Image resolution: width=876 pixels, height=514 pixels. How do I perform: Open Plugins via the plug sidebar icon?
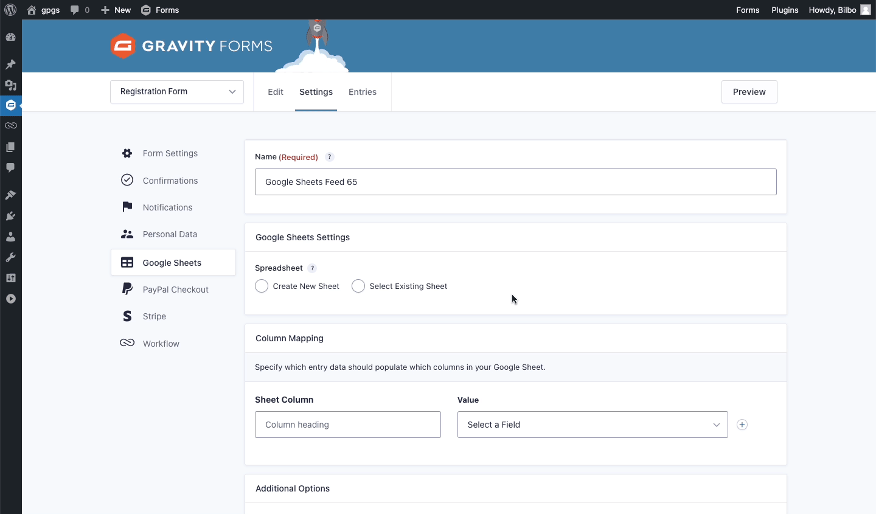[10, 216]
